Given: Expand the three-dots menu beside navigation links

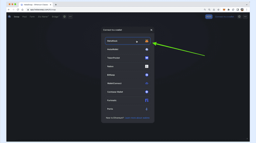Looking at the screenshot, I should tap(70, 17).
